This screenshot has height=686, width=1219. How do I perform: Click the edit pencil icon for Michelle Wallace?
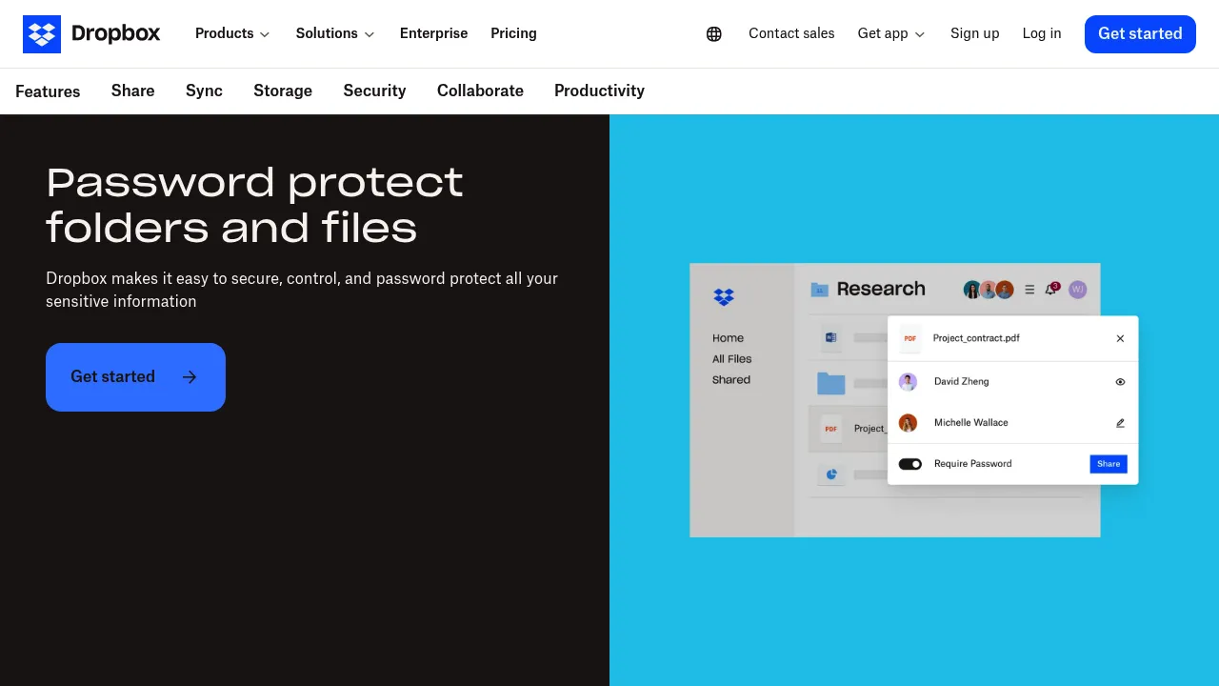click(1120, 423)
